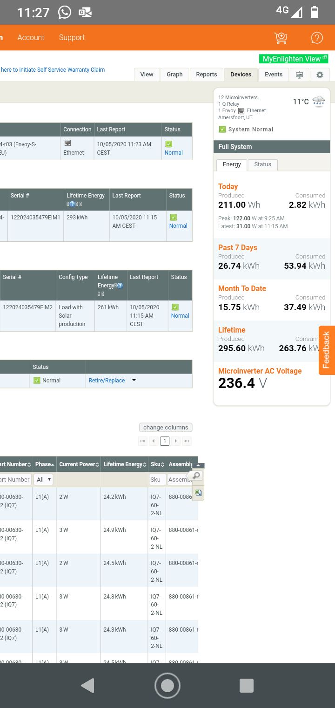This screenshot has width=335, height=708.
Task: Open the Phase filter 'All' dropdown
Action: [44, 479]
